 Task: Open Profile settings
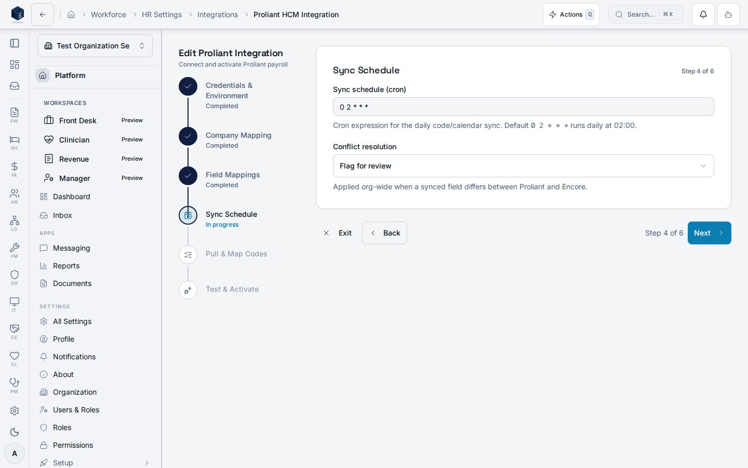click(x=95, y=339)
